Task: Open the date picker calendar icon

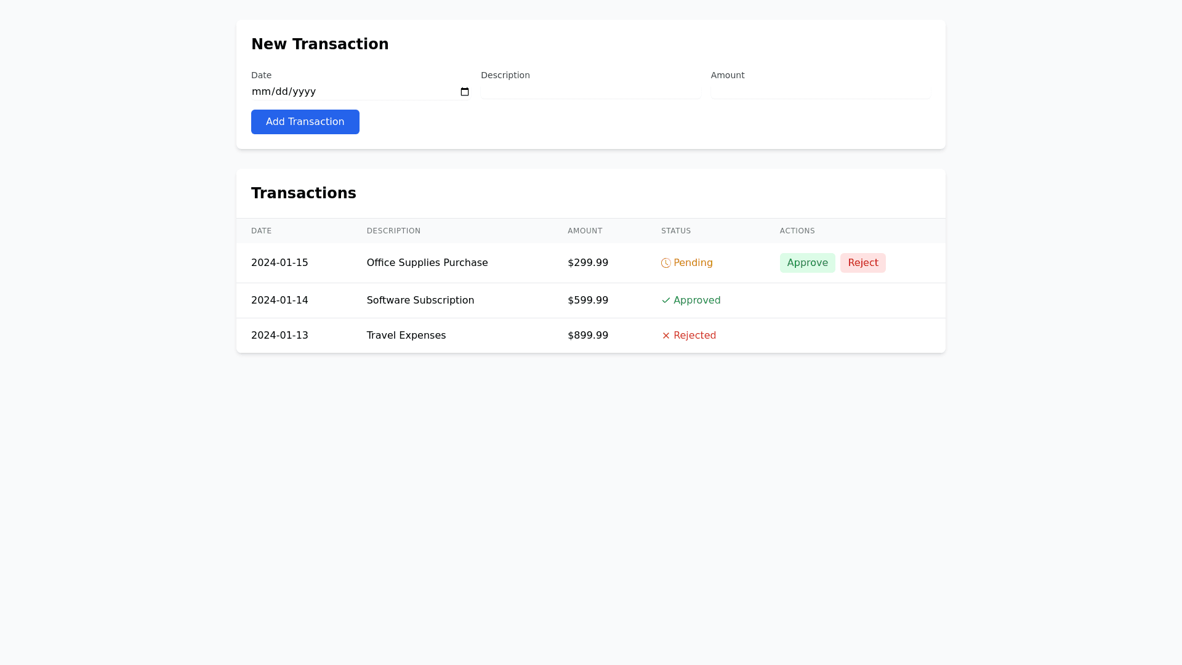Action: click(465, 92)
